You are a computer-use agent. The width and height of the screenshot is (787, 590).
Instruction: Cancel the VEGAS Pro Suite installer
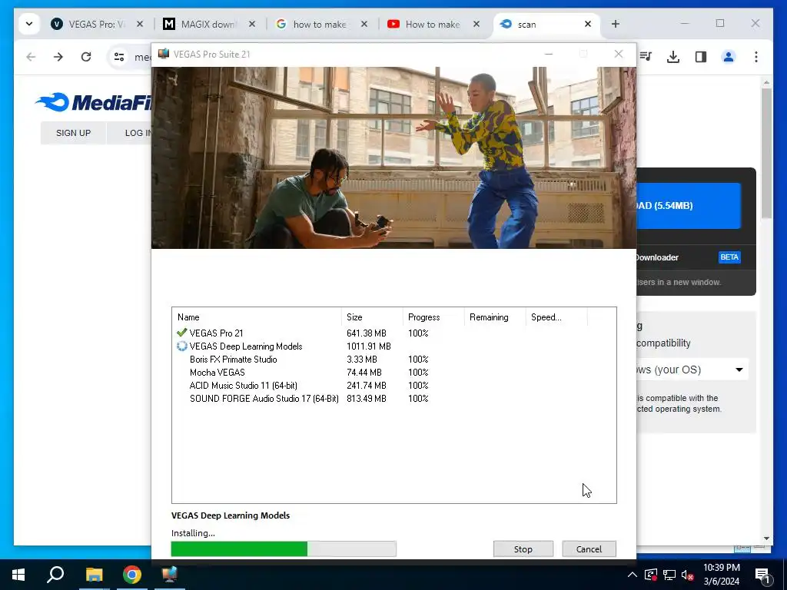(x=589, y=549)
